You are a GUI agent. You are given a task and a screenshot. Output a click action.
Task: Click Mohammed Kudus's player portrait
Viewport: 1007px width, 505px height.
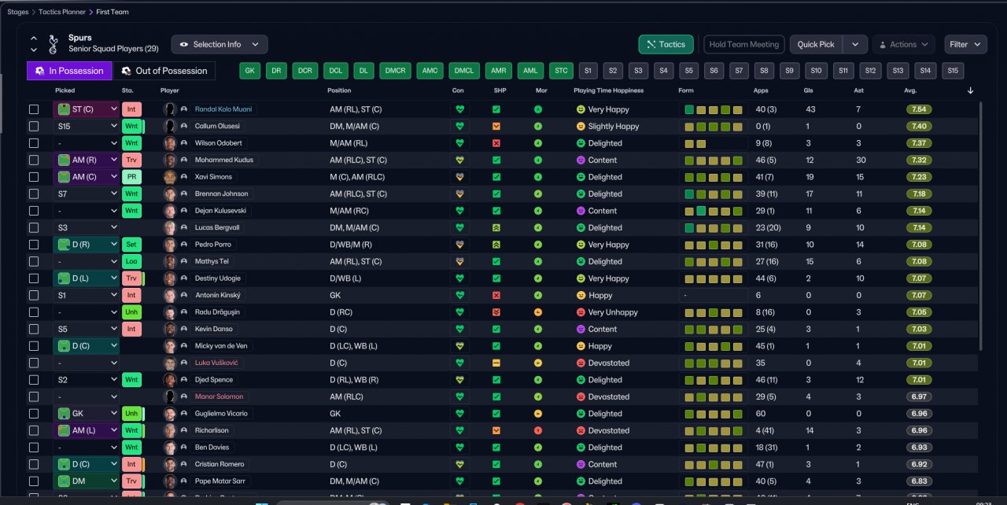pyautogui.click(x=169, y=160)
